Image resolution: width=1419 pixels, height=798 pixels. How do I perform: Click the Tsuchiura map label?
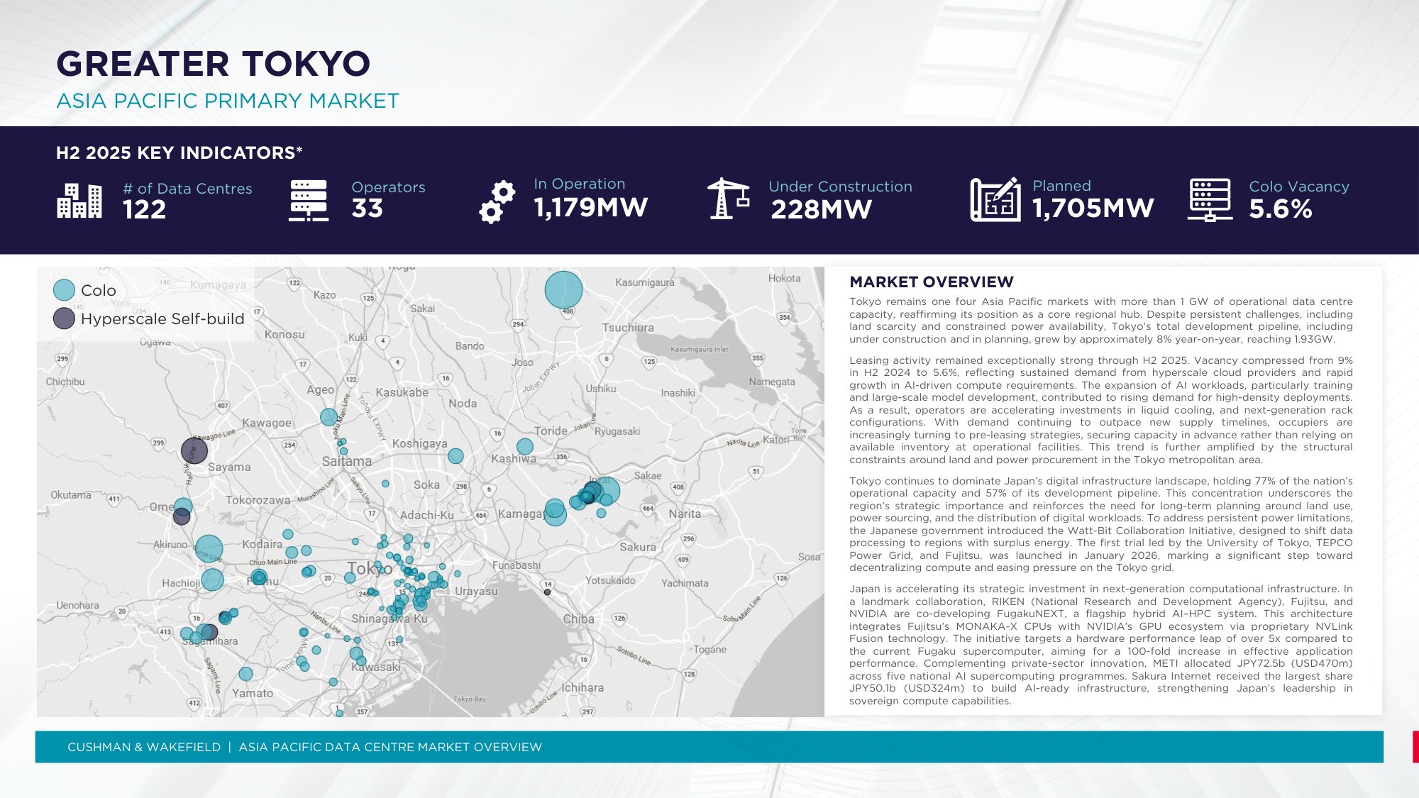click(x=628, y=328)
